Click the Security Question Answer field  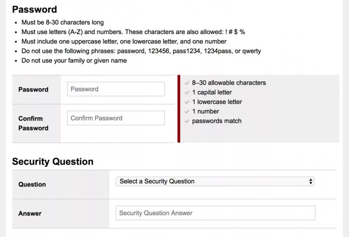(x=215, y=213)
